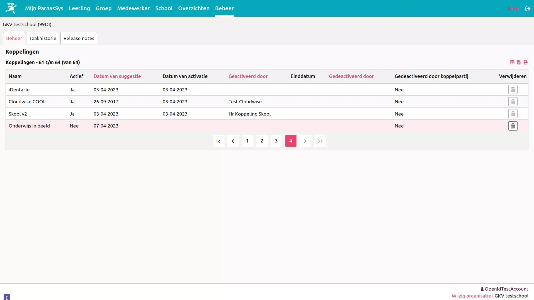
Task: Go to first page of pagination
Action: pyautogui.click(x=218, y=141)
